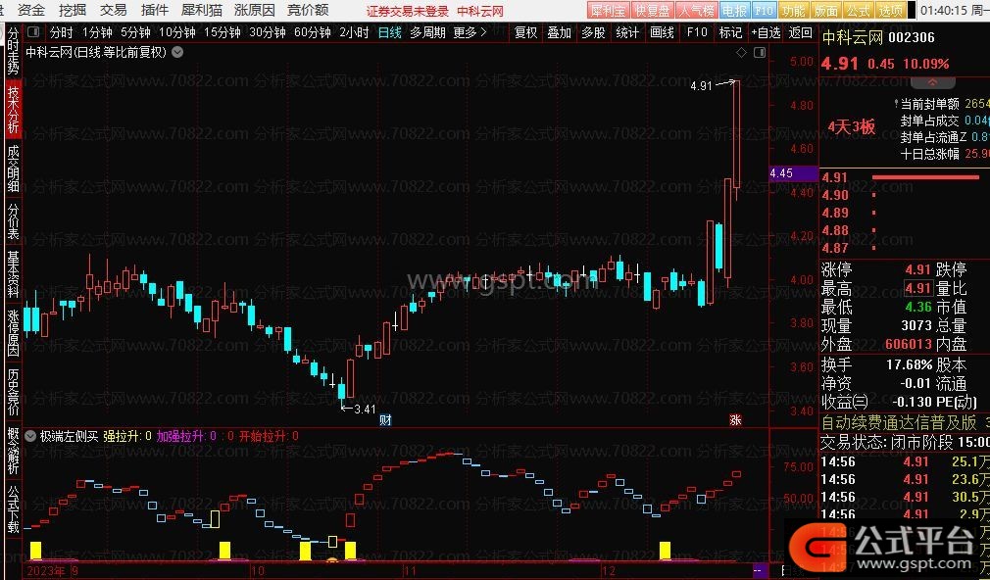The width and height of the screenshot is (990, 580).
Task: Open the 竞价额 menu
Action: [x=308, y=10]
